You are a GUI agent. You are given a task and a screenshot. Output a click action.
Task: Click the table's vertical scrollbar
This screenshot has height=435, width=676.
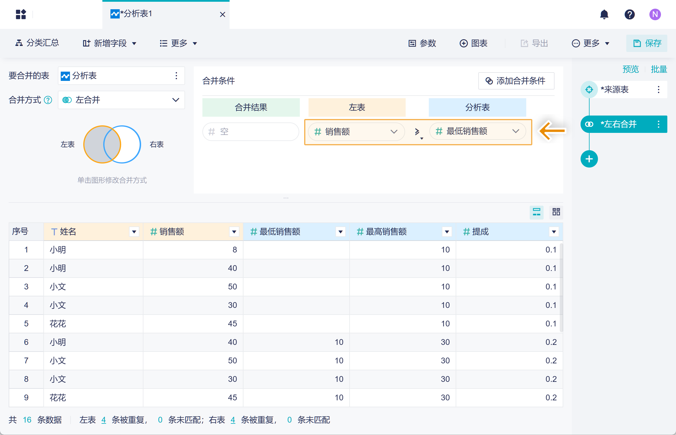[x=561, y=287]
